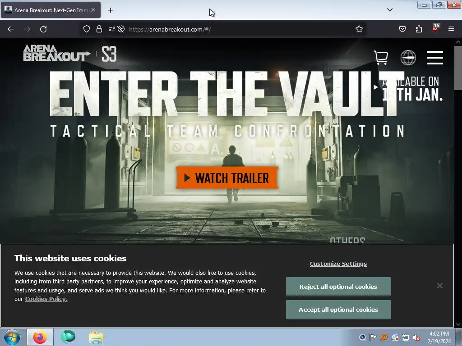Open site permissions icon in address bar
Viewport: 462px width, 346px height.
[112, 29]
